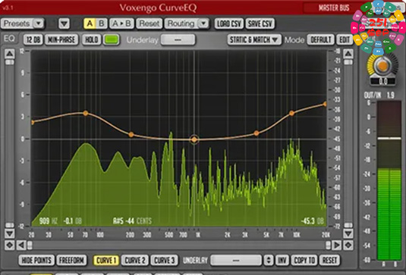Select the curve point near 4K
This screenshot has height=275, width=406.
(257, 133)
